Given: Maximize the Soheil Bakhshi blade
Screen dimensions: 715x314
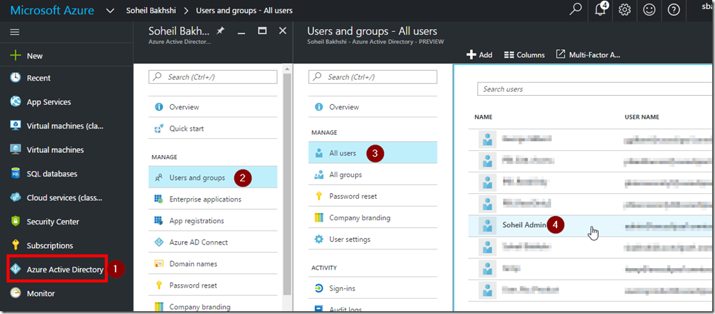Looking at the screenshot, I should click(262, 31).
